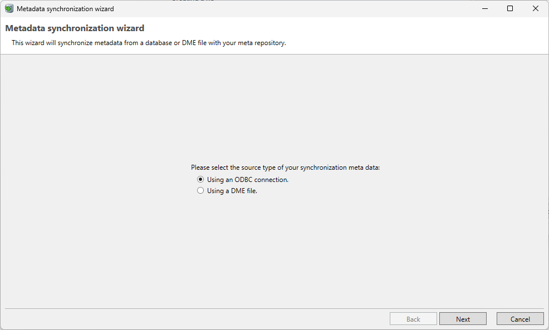Viewport: 549px width, 330px height.
Task: Click the close X icon
Action: click(x=535, y=8)
